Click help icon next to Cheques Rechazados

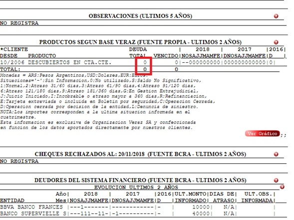click(x=276, y=154)
